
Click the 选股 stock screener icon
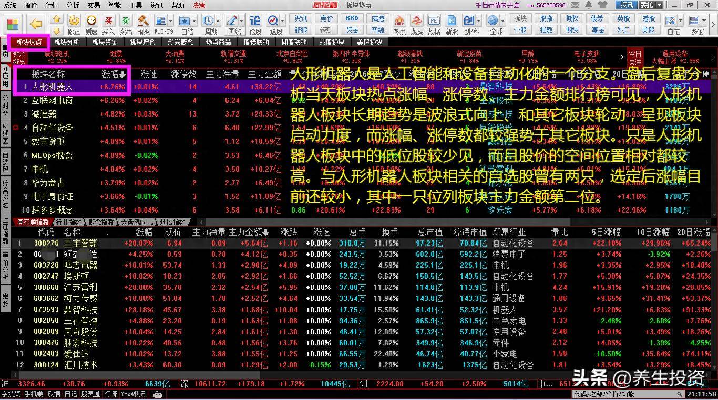pyautogui.click(x=273, y=20)
